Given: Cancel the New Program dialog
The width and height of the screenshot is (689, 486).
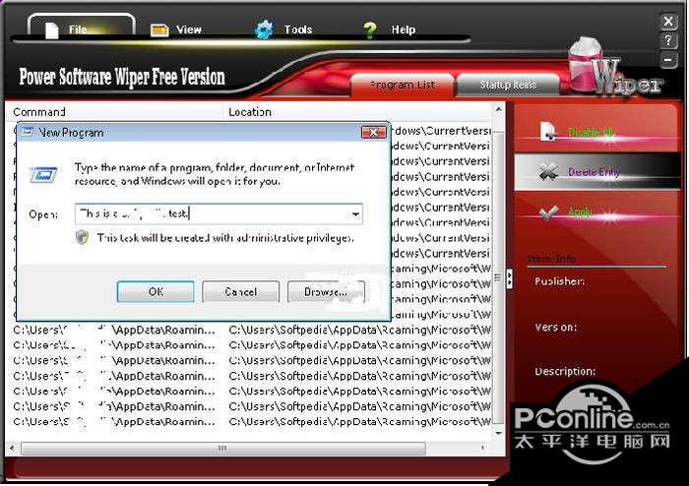Looking at the screenshot, I should pyautogui.click(x=240, y=291).
